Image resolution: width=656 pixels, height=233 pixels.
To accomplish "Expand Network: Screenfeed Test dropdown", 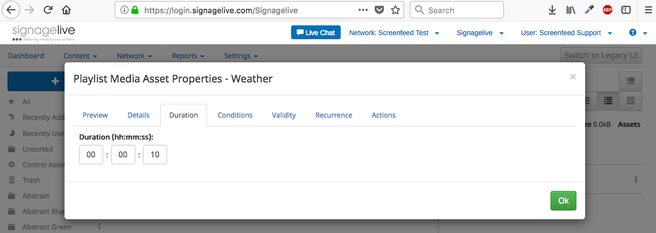I will pyautogui.click(x=394, y=33).
